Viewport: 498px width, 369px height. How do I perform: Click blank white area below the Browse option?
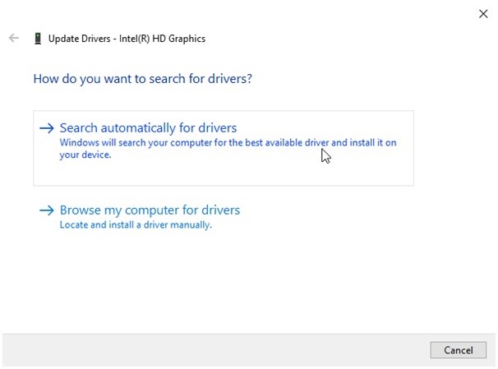click(x=247, y=279)
